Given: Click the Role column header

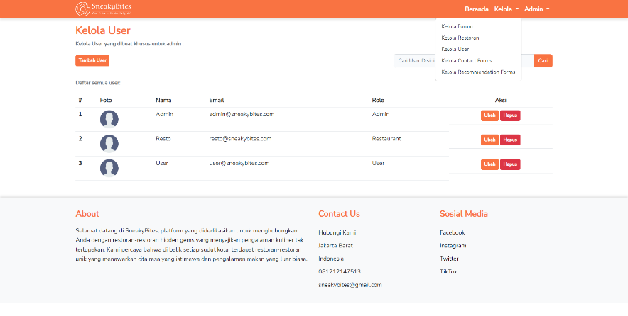Looking at the screenshot, I should [378, 101].
